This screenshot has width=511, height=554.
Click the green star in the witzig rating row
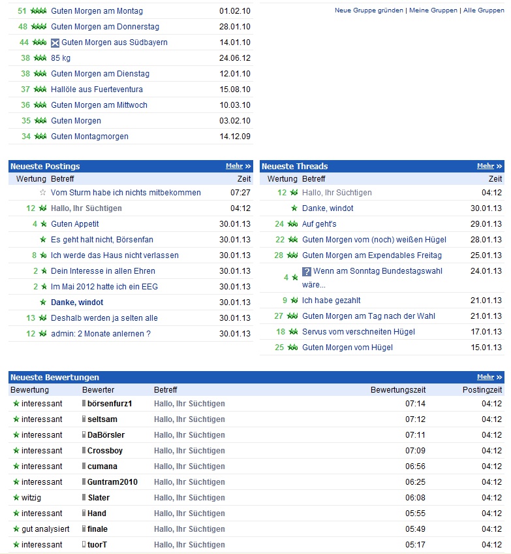click(x=16, y=498)
